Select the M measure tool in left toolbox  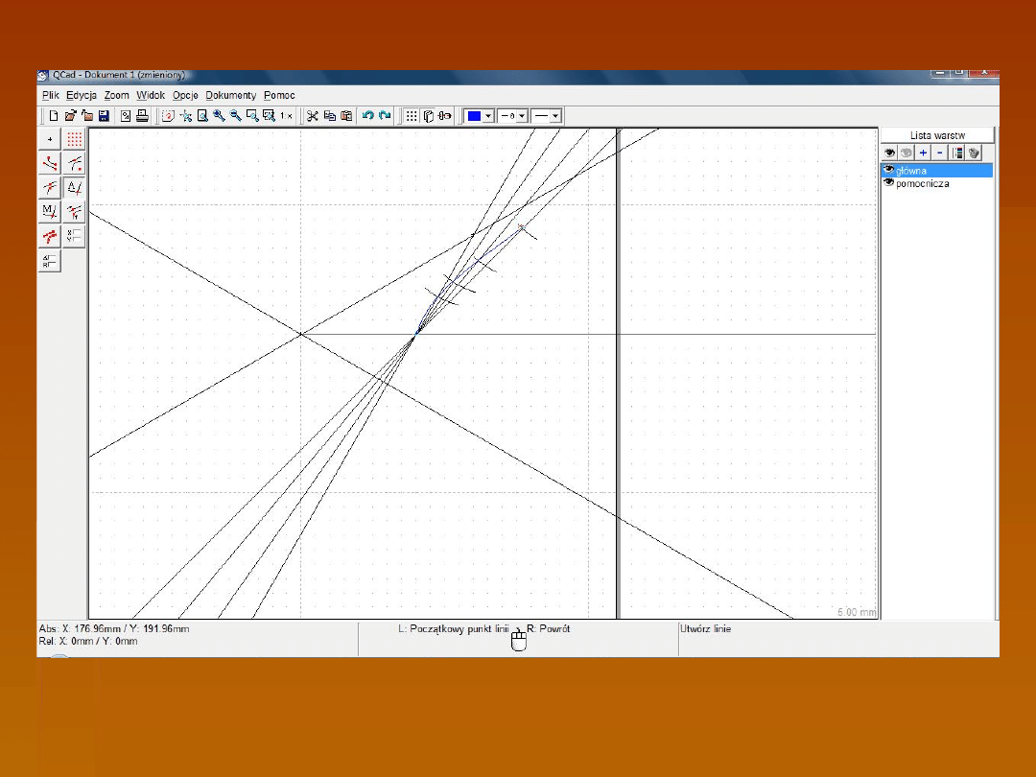pyautogui.click(x=50, y=211)
